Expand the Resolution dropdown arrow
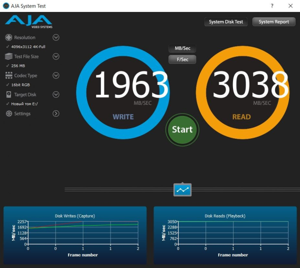This screenshot has height=268, width=300. click(56, 37)
